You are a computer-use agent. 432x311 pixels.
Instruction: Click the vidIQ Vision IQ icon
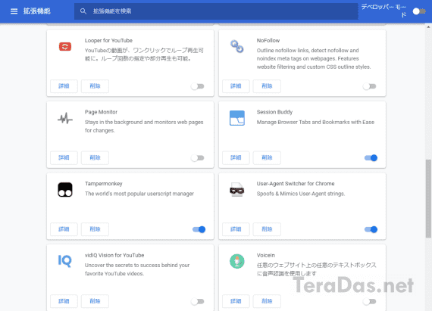click(65, 261)
